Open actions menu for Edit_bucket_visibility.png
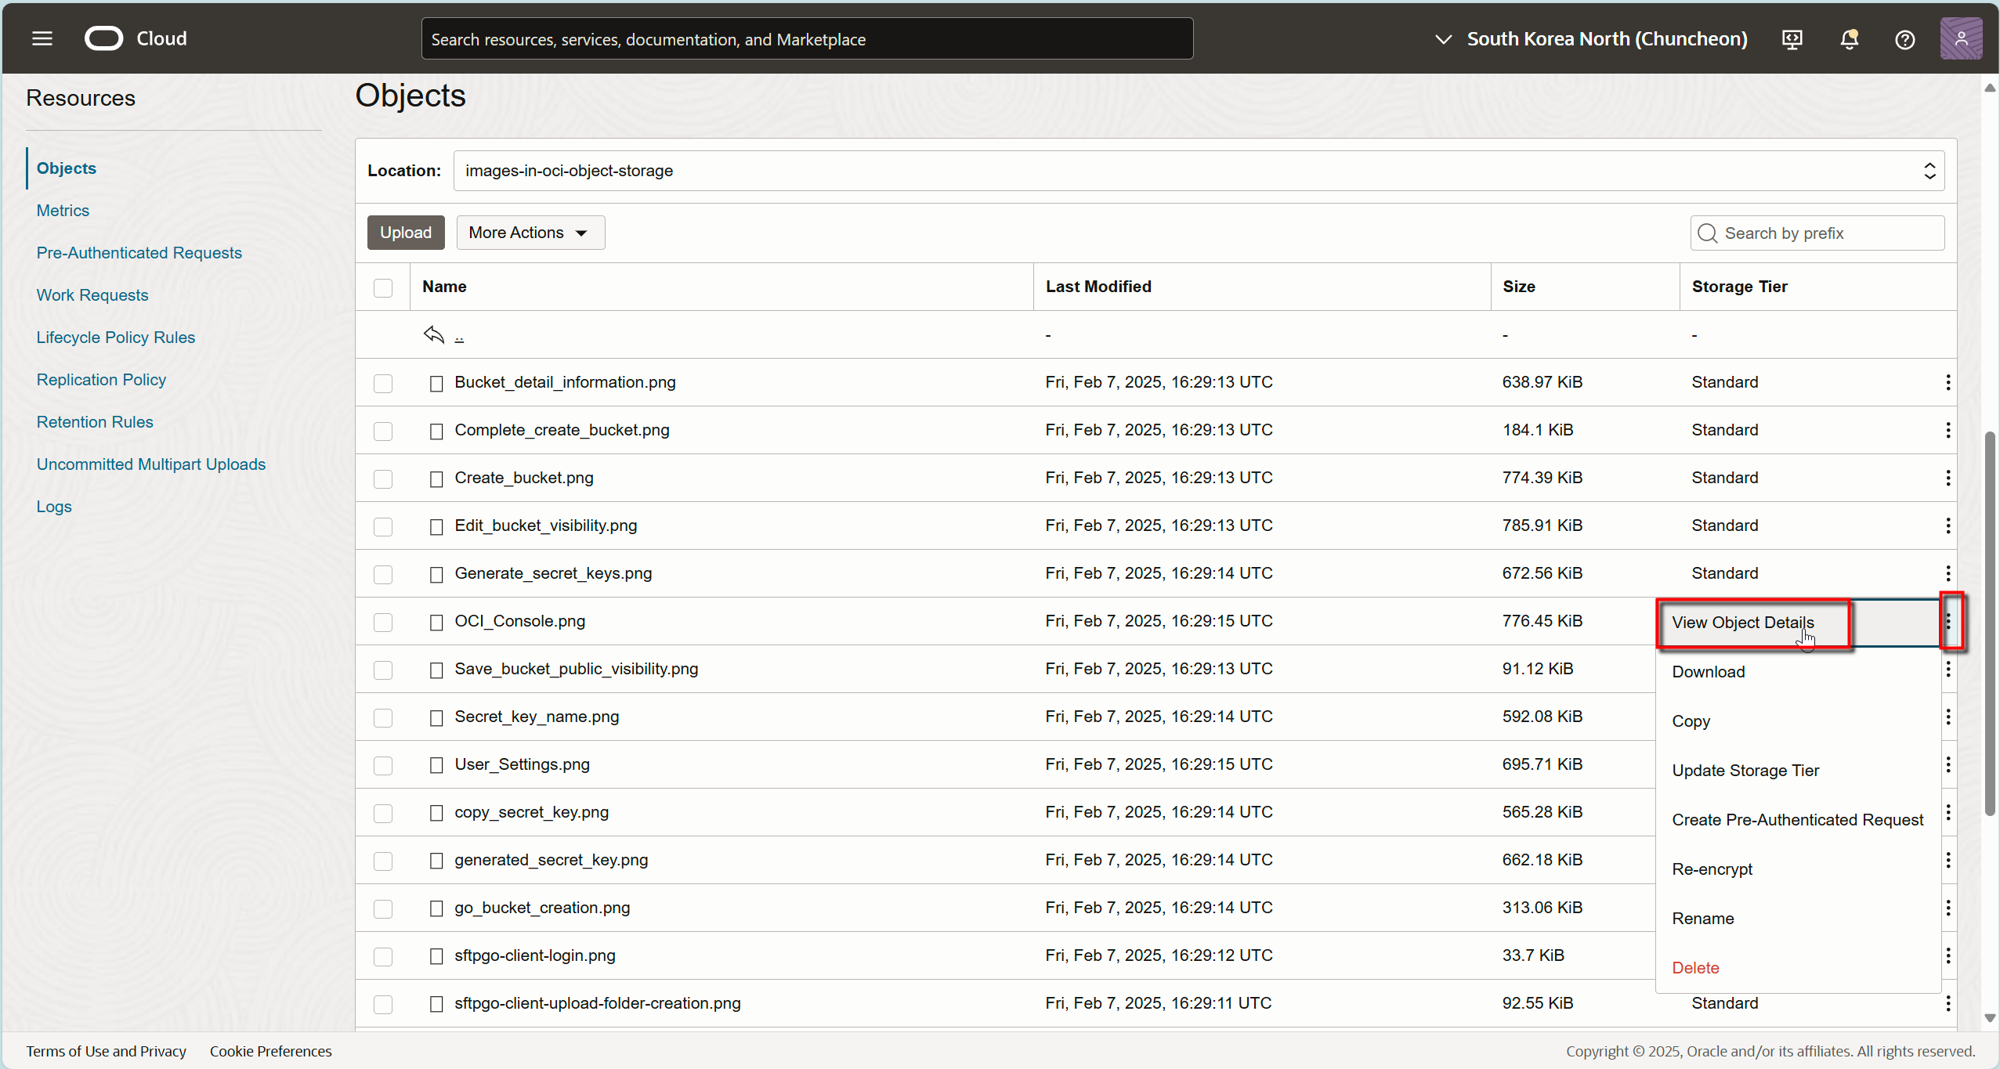Viewport: 2000px width, 1069px height. pos(1948,525)
